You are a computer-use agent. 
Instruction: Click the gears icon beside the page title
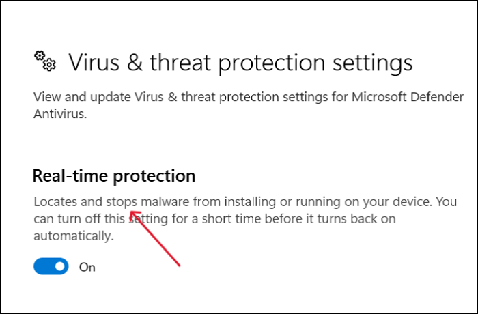[44, 61]
